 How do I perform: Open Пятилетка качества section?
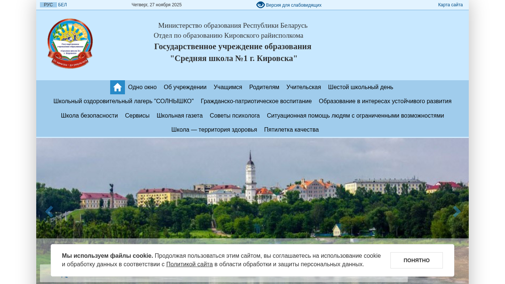pyautogui.click(x=291, y=130)
